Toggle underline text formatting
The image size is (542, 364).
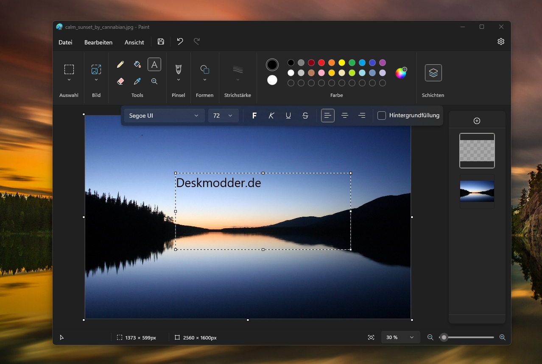[x=288, y=116]
